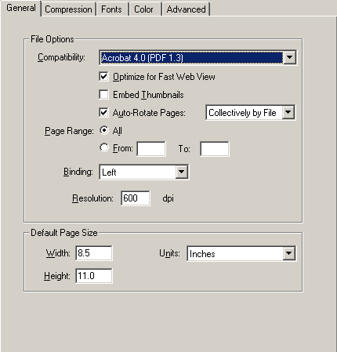Open the Fonts tab
Image resolution: width=337 pixels, height=352 pixels.
(x=112, y=9)
